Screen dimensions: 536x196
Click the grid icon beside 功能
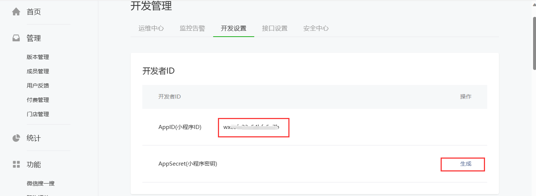[x=16, y=164]
